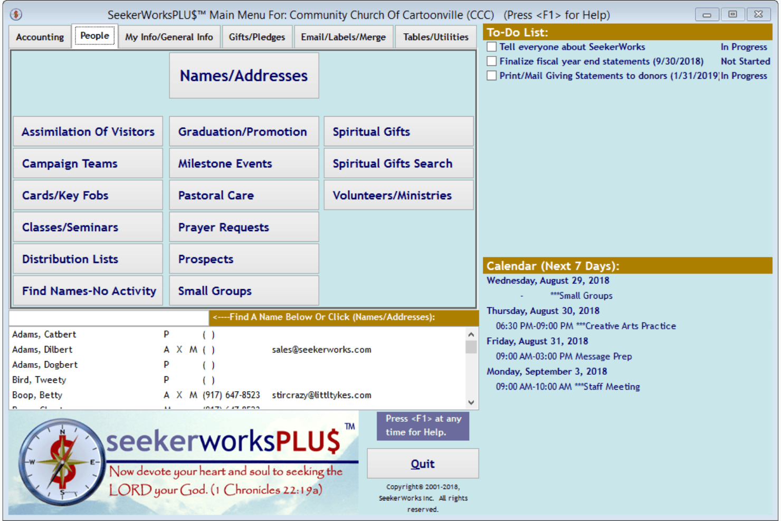Click the names list scroll-down arrow
Screen dimensions: 781x521
coord(471,402)
